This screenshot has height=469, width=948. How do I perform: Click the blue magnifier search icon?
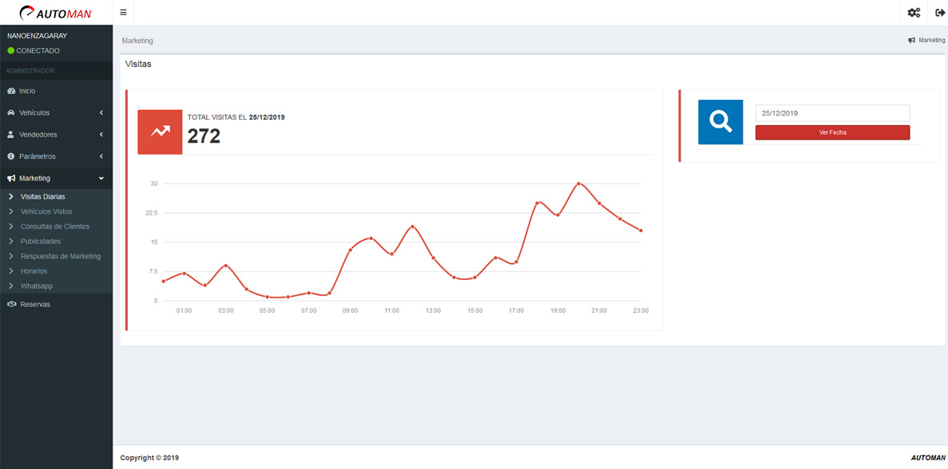pyautogui.click(x=720, y=122)
